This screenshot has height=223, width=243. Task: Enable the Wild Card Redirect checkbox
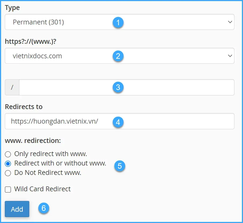click(8, 189)
